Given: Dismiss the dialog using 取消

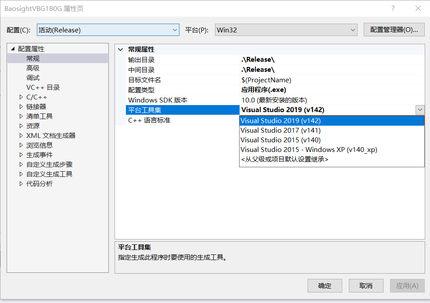Looking at the screenshot, I should [x=365, y=285].
